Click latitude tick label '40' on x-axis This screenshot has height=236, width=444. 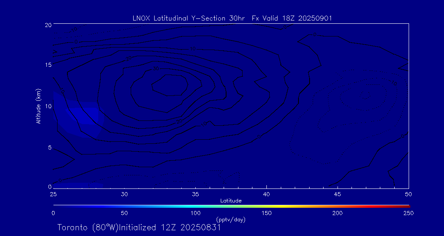266,193
